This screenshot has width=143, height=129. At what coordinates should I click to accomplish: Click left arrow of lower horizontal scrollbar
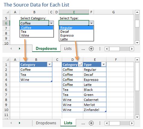(107, 123)
